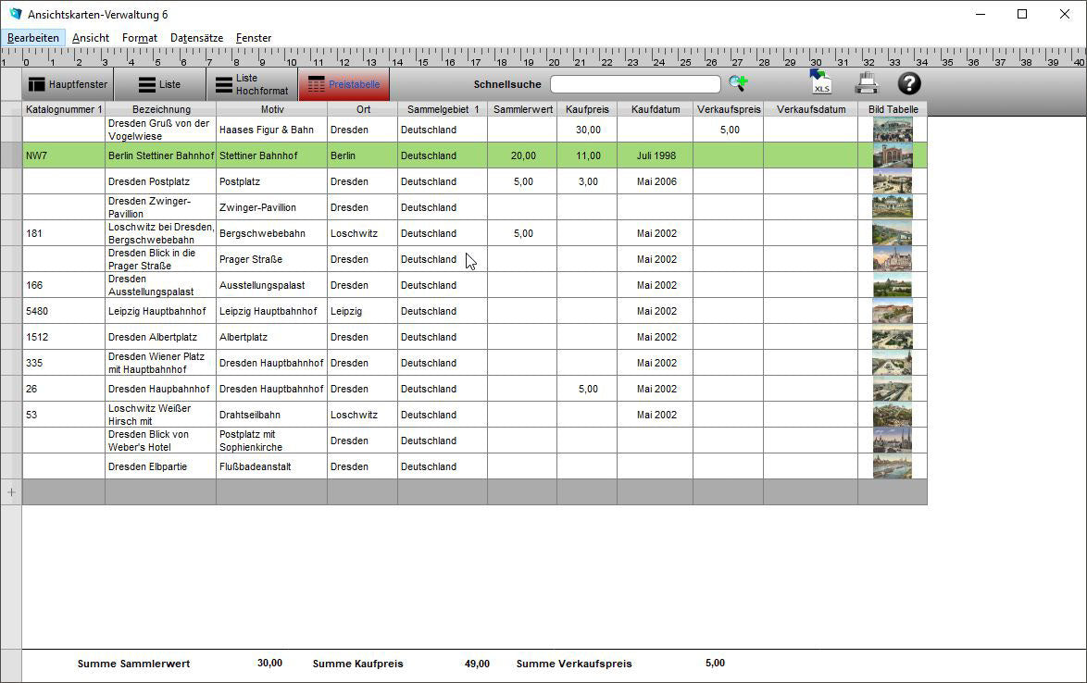Add a new record with the plus

click(x=11, y=492)
